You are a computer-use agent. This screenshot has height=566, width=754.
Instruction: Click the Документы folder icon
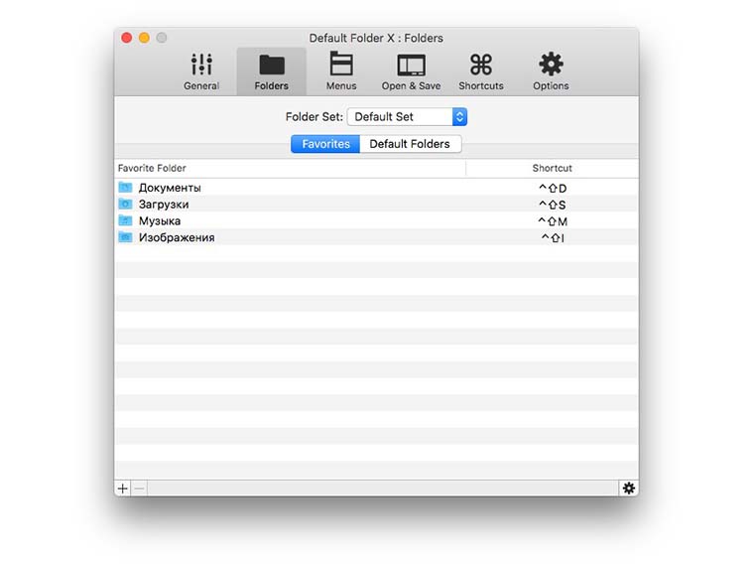pyautogui.click(x=125, y=188)
